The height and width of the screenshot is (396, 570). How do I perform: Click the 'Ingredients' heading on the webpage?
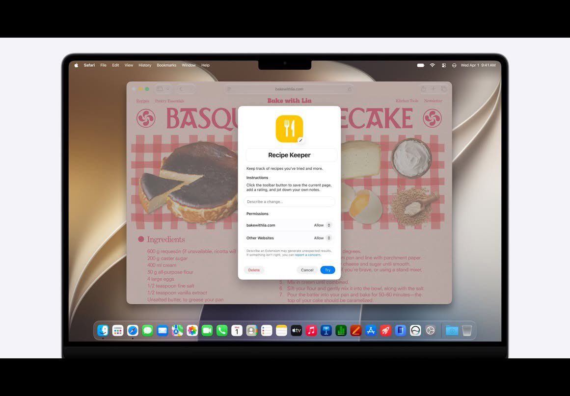166,239
